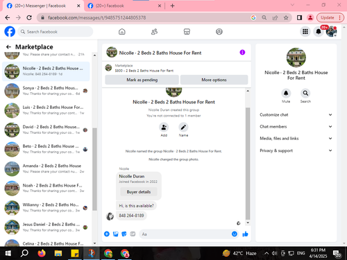
Task: Click the browser address bar URL
Action: (96, 17)
